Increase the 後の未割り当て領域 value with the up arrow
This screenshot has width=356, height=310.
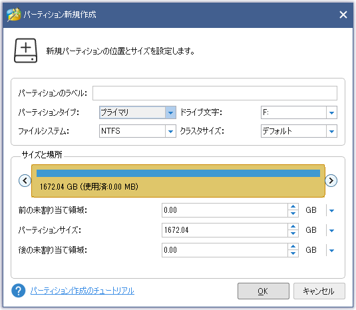tap(293, 246)
